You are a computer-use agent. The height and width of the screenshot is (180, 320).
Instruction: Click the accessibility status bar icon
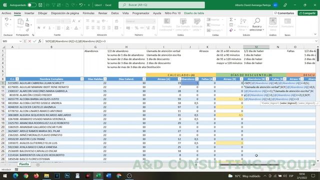click(16, 169)
